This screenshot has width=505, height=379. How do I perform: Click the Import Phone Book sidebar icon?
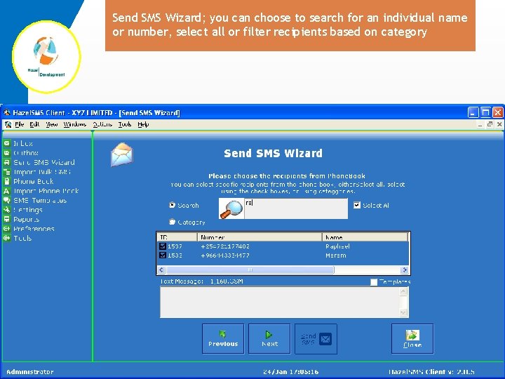coord(7,191)
